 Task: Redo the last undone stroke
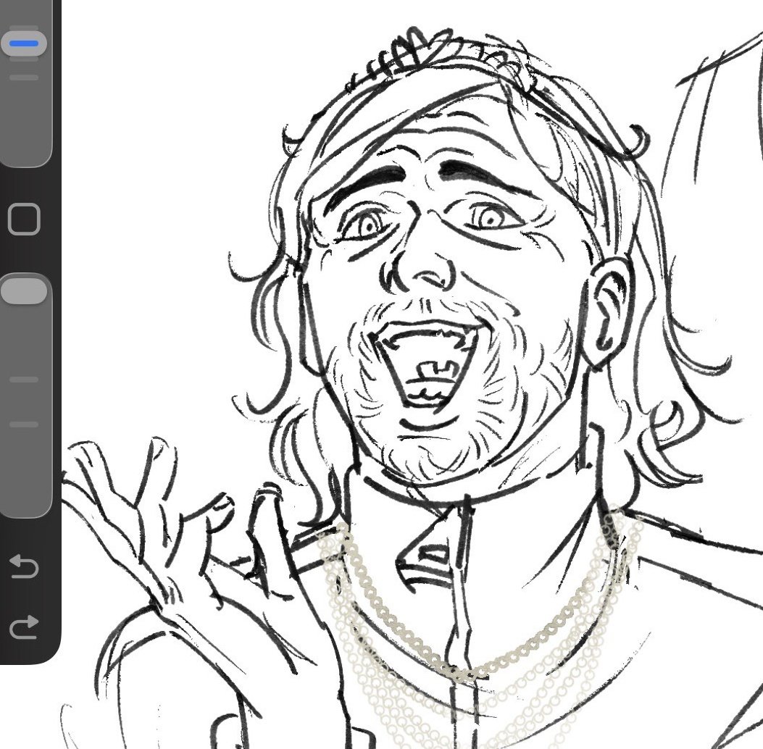24,627
